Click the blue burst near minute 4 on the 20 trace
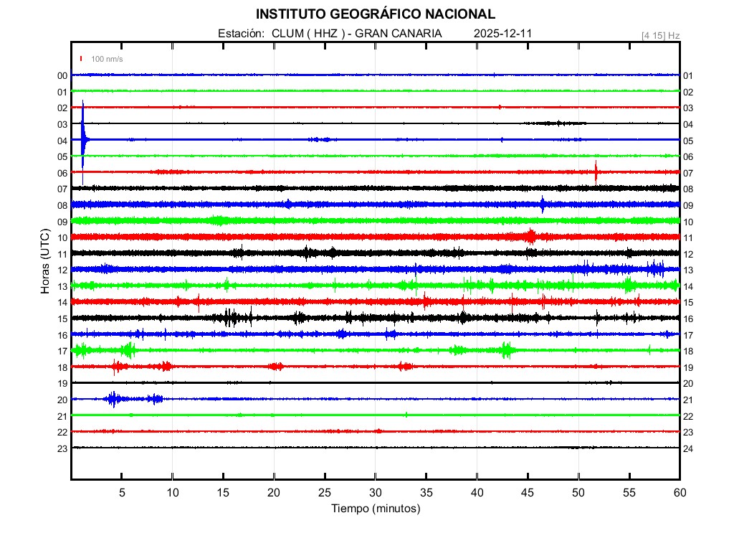The image size is (734, 551). (x=112, y=399)
